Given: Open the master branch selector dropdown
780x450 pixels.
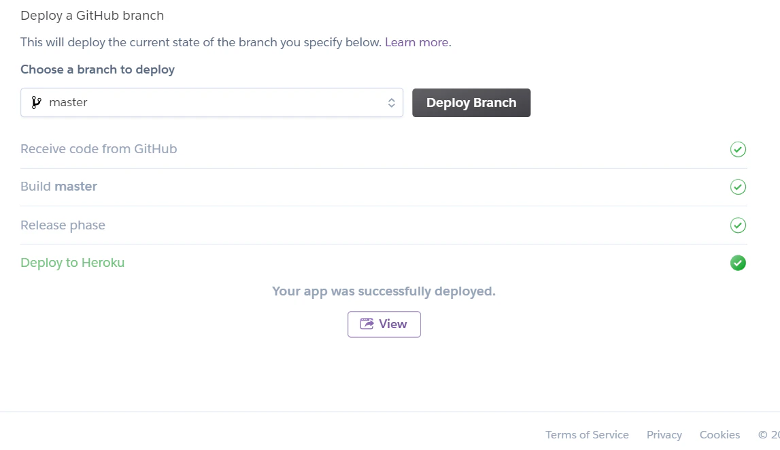Looking at the screenshot, I should click(212, 103).
